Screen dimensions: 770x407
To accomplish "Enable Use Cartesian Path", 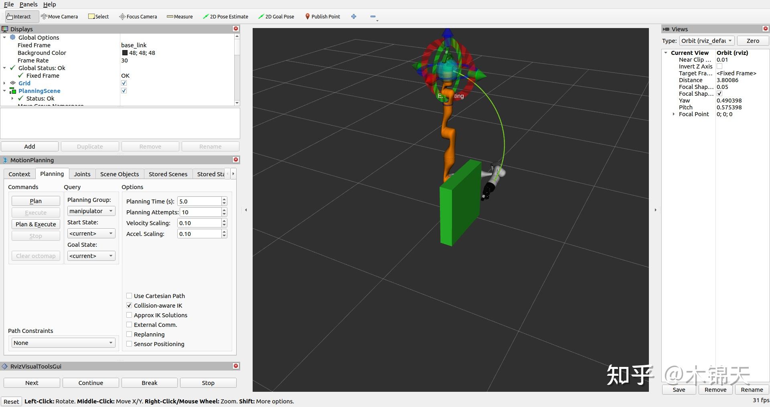I will [129, 296].
